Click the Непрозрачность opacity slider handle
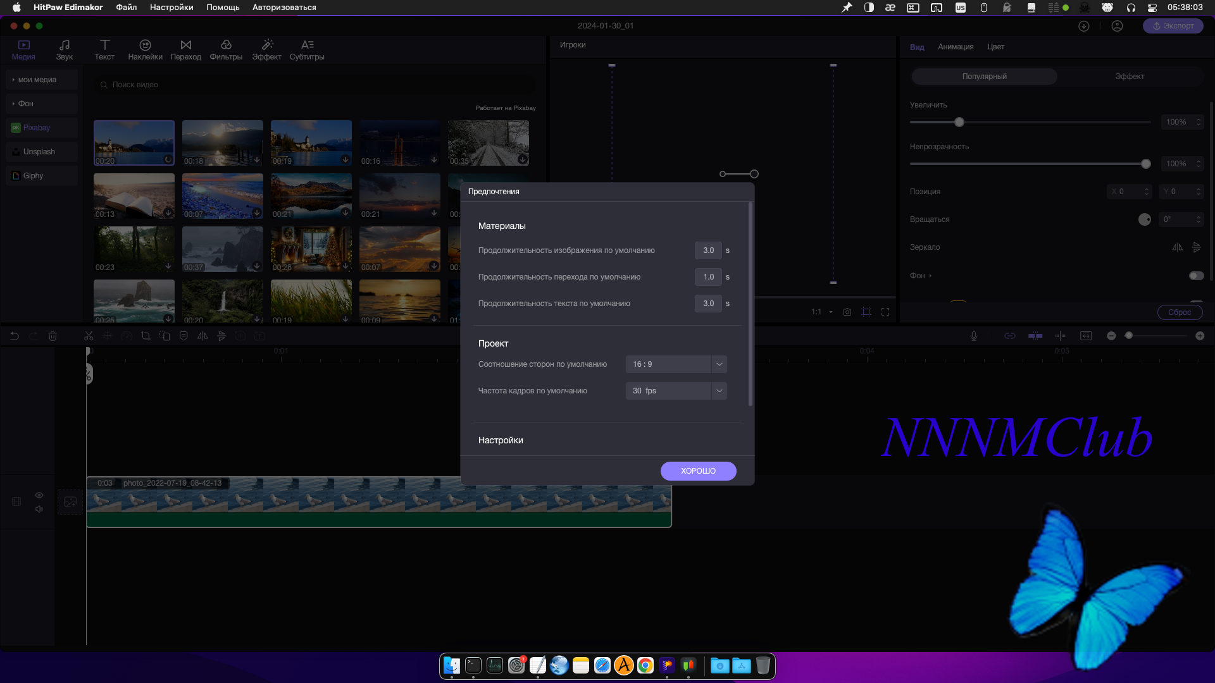The width and height of the screenshot is (1215, 683). [x=1146, y=164]
